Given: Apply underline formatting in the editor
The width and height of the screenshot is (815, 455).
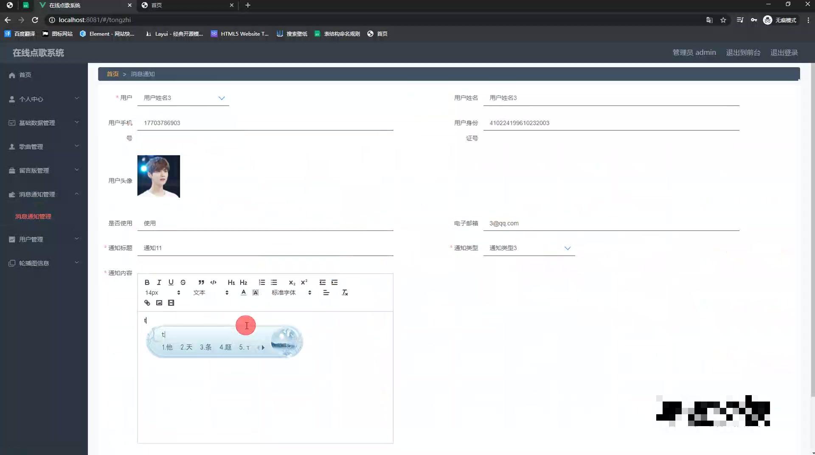Looking at the screenshot, I should click(171, 282).
